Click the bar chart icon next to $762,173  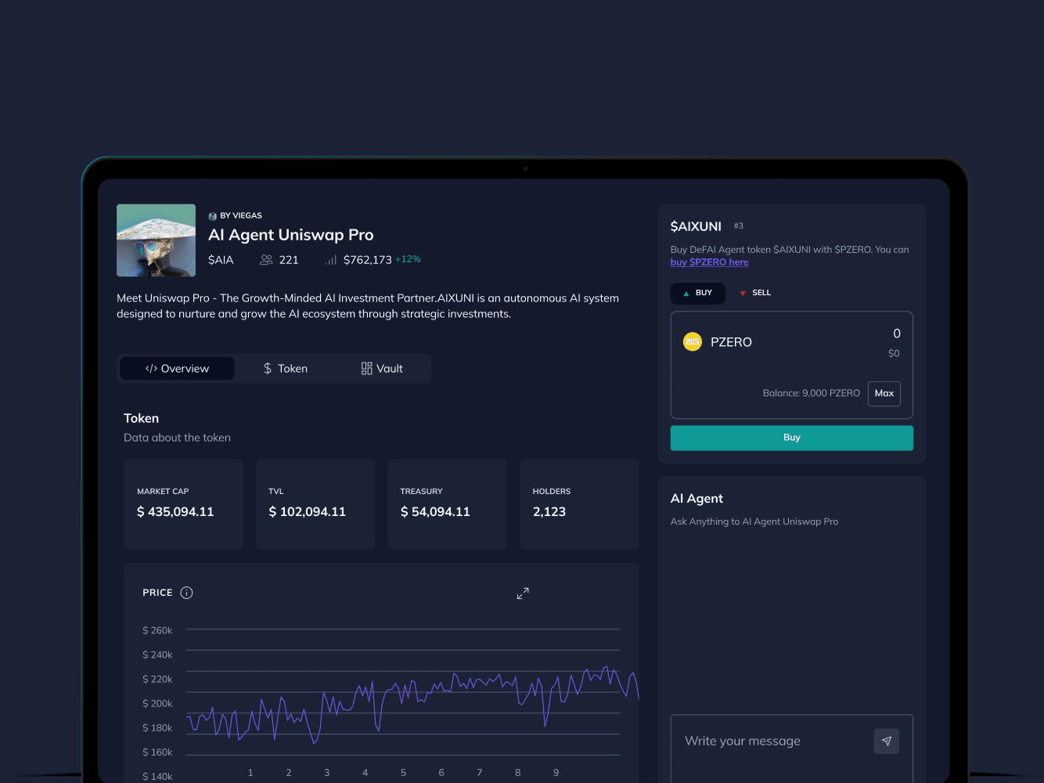[x=331, y=260]
